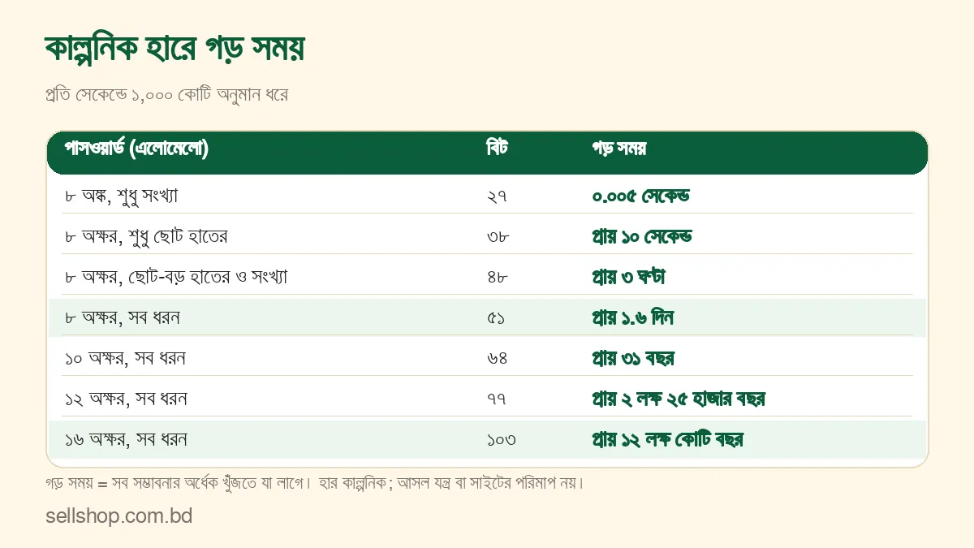Click time value 'প্রায় ১.৬ দিন'
Image resolution: width=974 pixels, height=548 pixels.
point(633,317)
